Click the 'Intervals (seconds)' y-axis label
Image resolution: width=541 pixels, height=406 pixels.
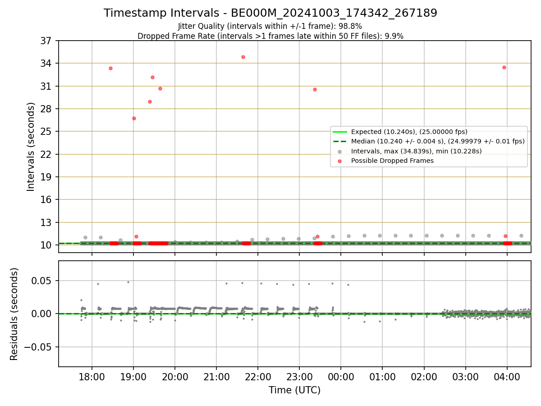(x=31, y=146)
